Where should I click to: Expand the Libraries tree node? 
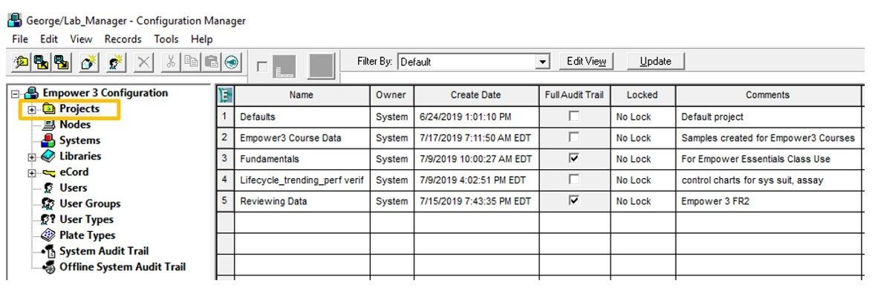pos(32,157)
